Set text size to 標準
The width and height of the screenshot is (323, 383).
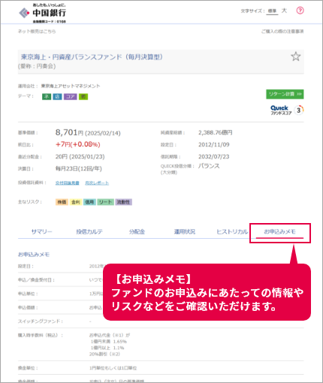click(272, 11)
